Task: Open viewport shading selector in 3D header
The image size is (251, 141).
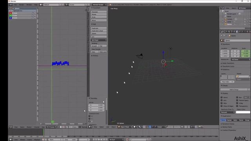Action: [x=135, y=127]
